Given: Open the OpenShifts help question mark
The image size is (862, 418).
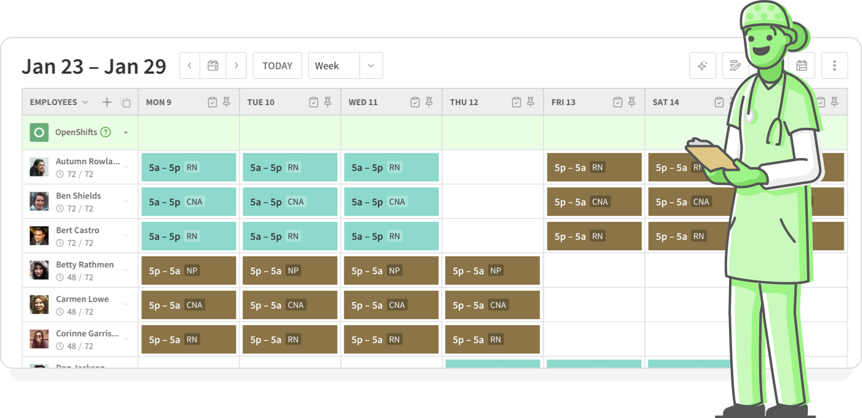Looking at the screenshot, I should pyautogui.click(x=106, y=132).
